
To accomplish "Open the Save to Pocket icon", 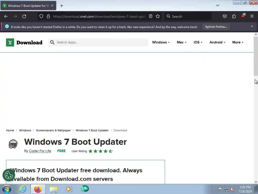I will (x=225, y=16).
